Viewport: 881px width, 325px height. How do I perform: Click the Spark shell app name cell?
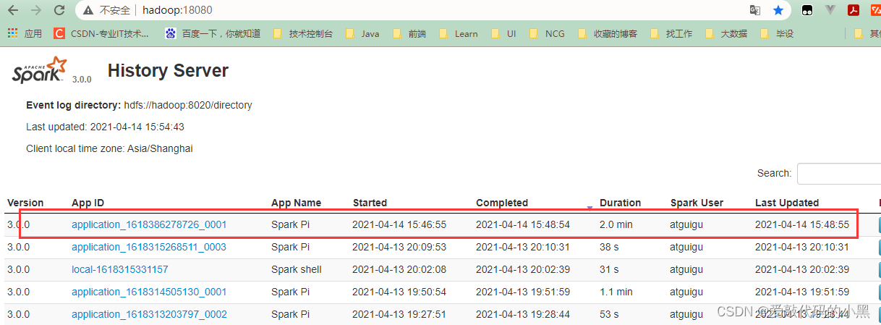pyautogui.click(x=297, y=269)
